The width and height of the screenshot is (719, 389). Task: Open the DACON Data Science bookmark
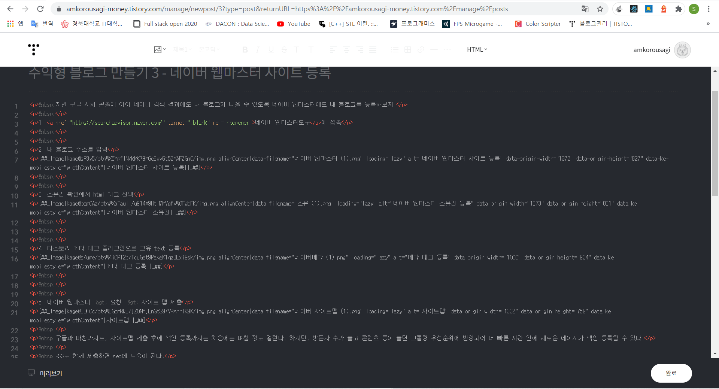tap(237, 24)
